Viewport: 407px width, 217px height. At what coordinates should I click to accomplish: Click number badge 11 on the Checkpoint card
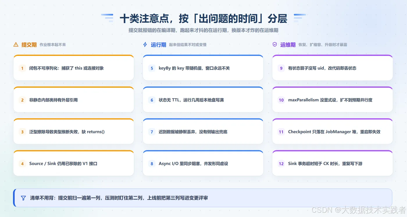pyautogui.click(x=281, y=132)
